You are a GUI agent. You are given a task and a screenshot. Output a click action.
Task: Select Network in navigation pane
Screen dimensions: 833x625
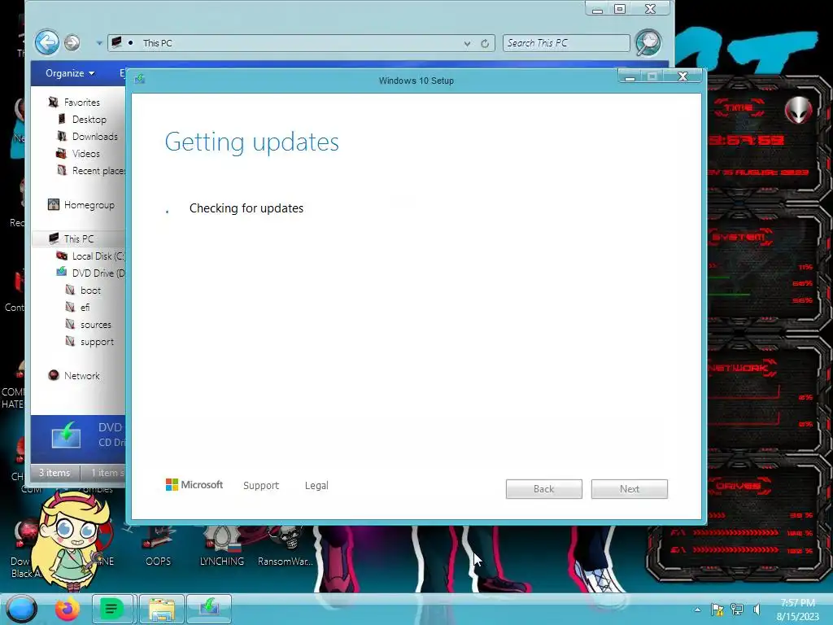(x=81, y=376)
